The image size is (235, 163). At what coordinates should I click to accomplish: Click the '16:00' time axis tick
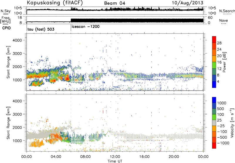(144, 157)
